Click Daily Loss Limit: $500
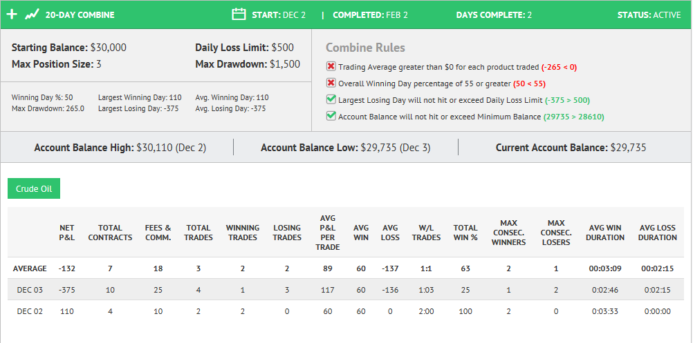 click(244, 48)
